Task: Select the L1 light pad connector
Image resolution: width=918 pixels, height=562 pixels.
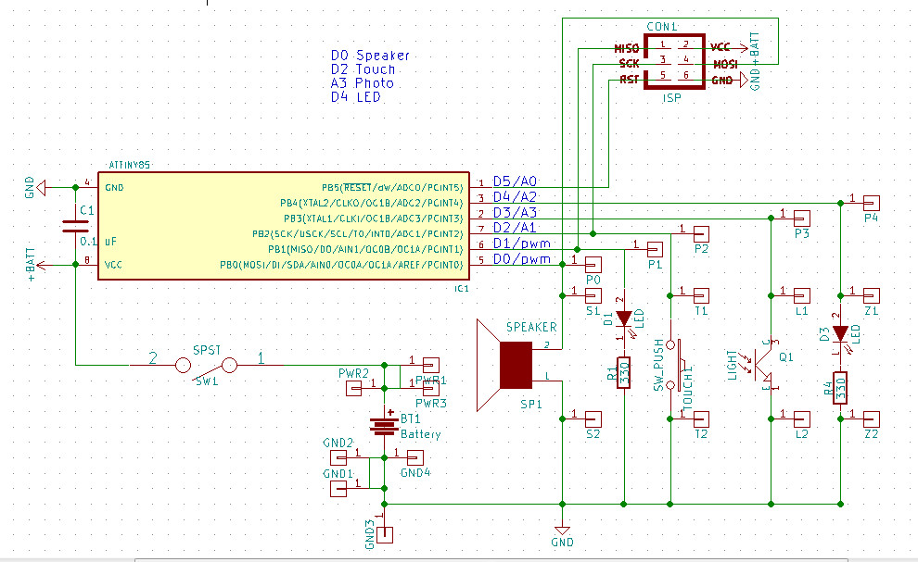Action: point(802,295)
